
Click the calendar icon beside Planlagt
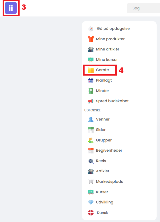pyautogui.click(x=91, y=81)
